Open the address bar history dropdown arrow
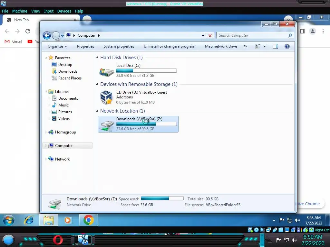The image size is (330, 247). [x=203, y=35]
